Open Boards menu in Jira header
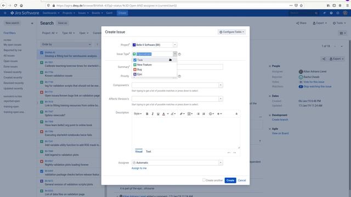The width and height of the screenshot is (351, 197). [x=97, y=13]
